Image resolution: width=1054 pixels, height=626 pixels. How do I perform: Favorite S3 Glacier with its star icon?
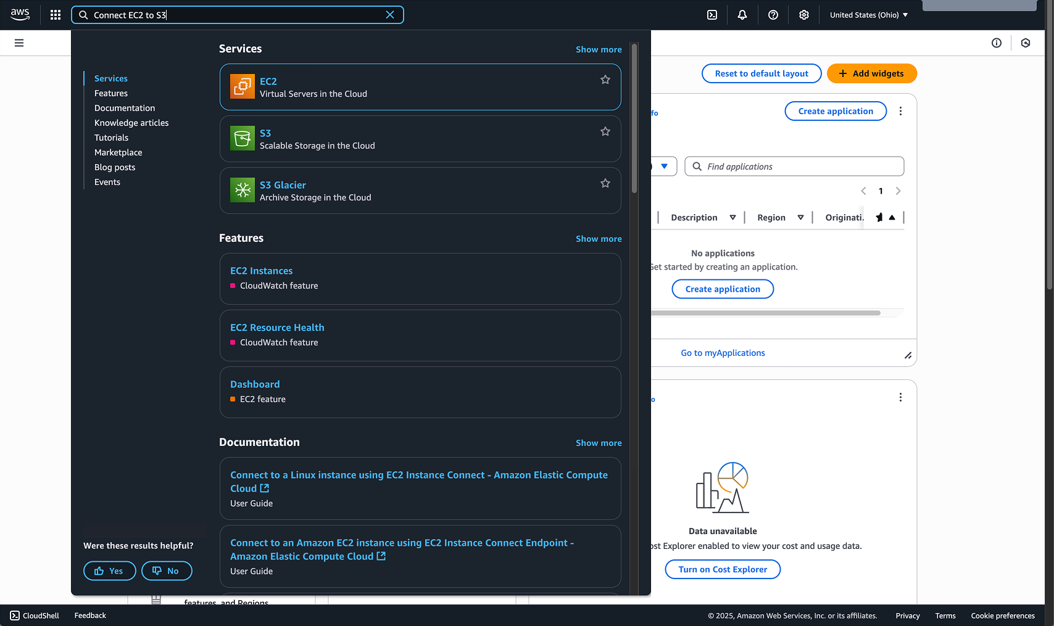coord(605,183)
